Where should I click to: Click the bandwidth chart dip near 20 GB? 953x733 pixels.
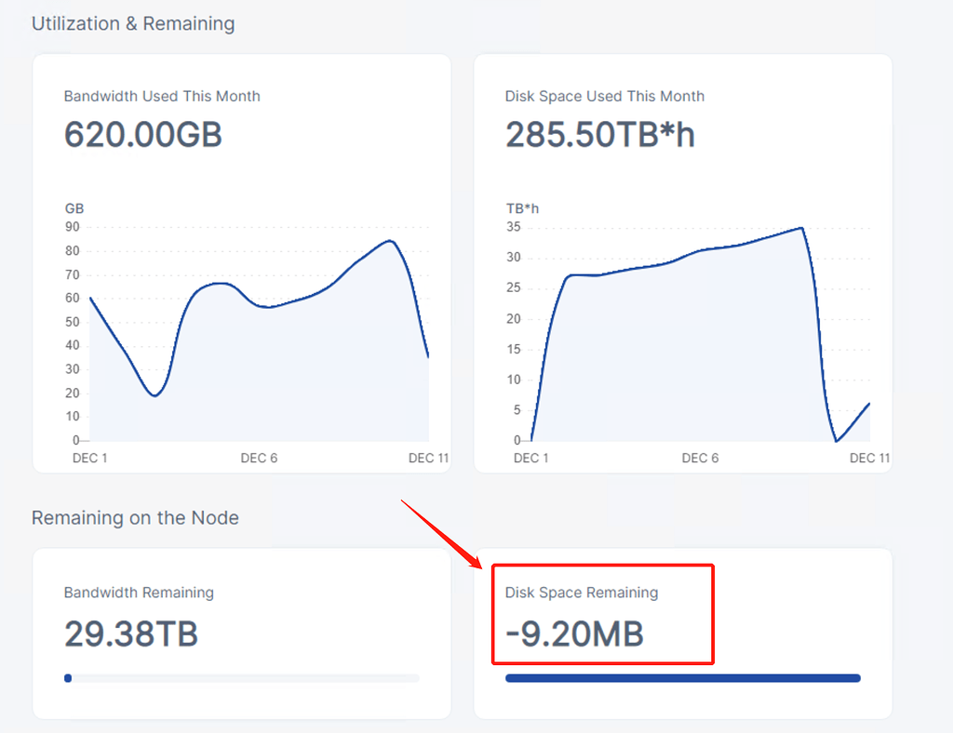pos(155,395)
